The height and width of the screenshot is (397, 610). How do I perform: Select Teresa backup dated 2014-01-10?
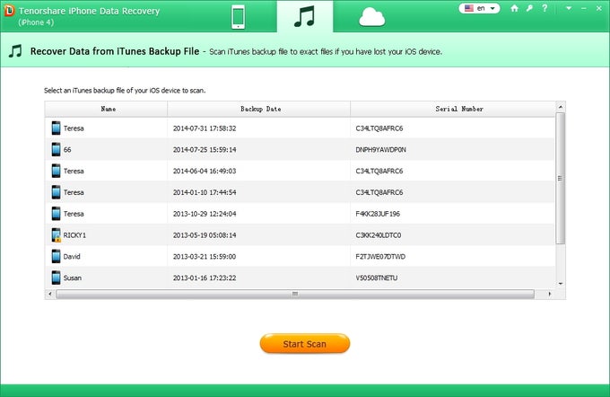[300, 192]
